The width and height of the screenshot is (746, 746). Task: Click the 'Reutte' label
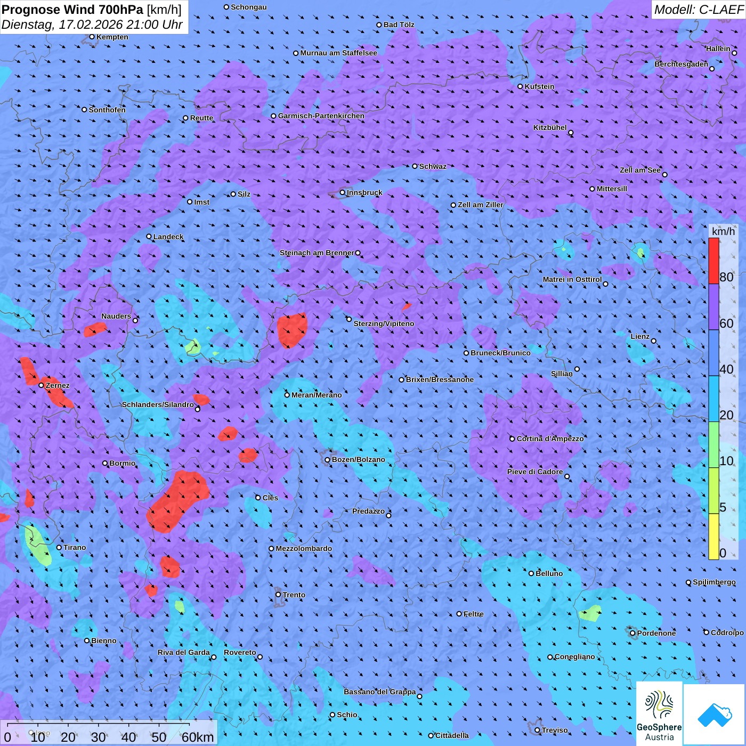pos(201,118)
